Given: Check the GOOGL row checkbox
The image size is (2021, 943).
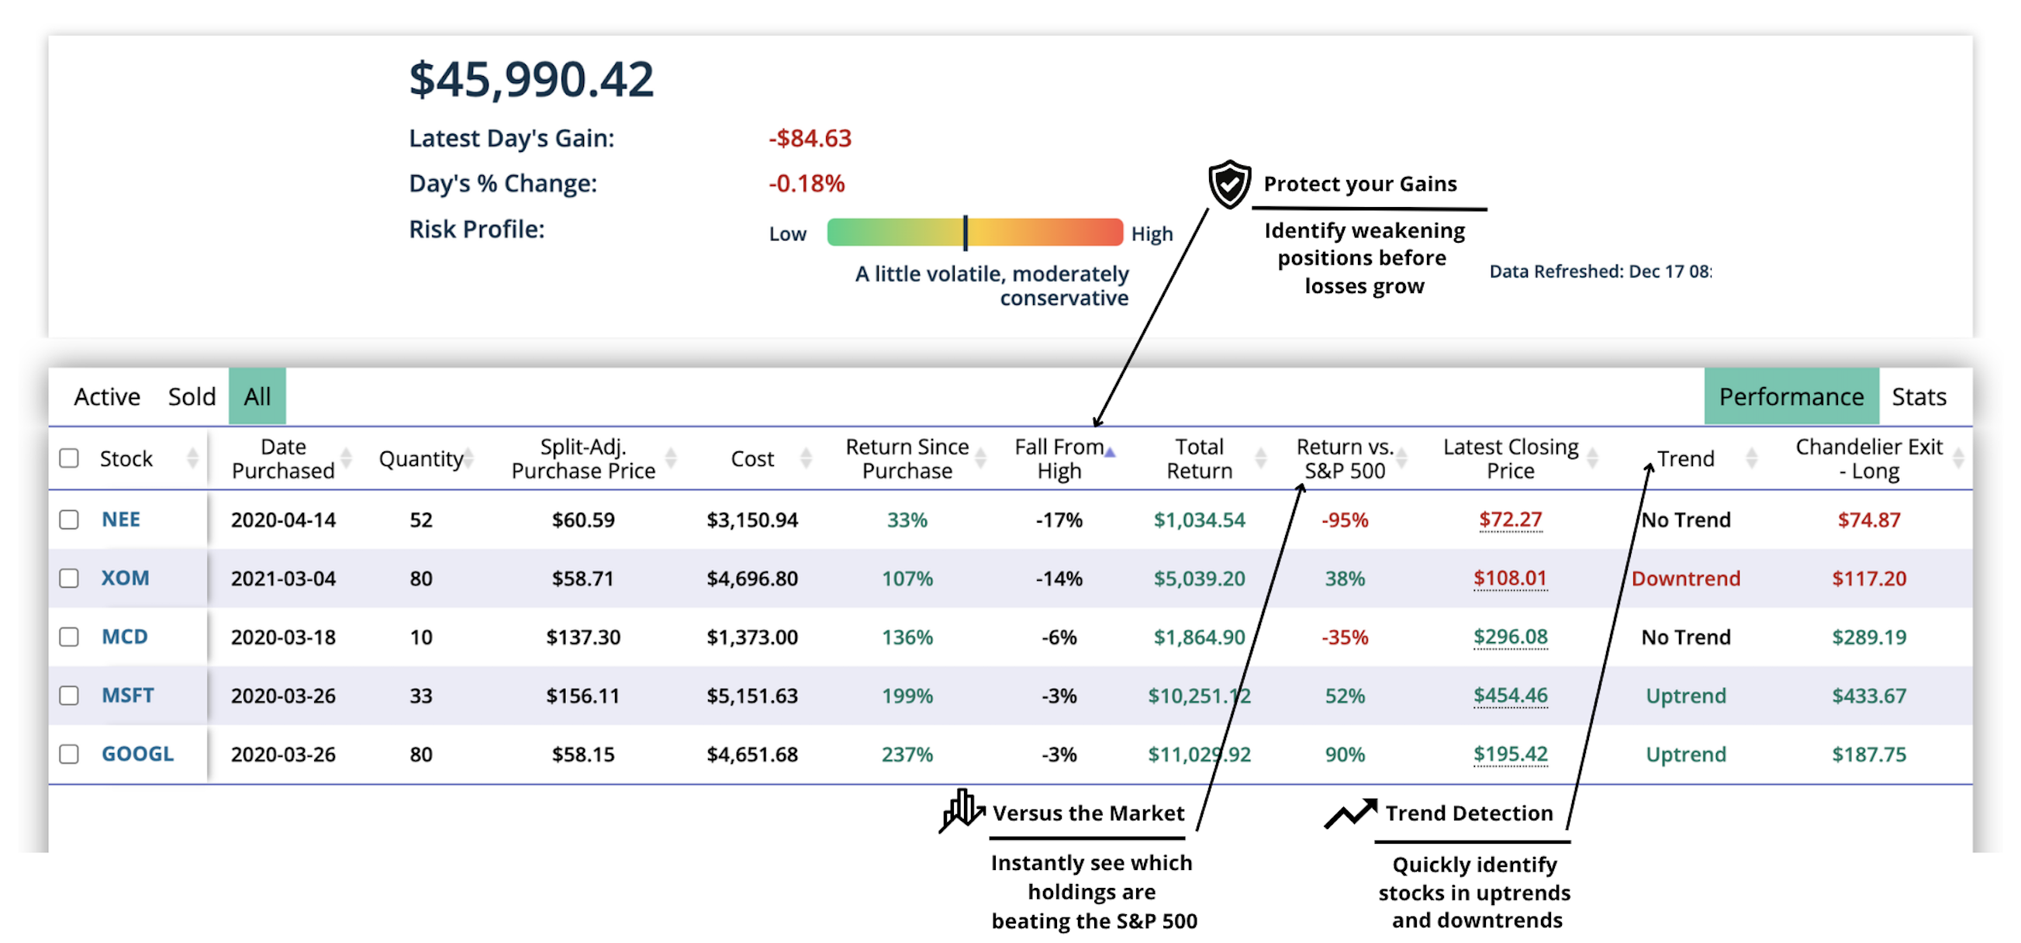Looking at the screenshot, I should 69,755.
